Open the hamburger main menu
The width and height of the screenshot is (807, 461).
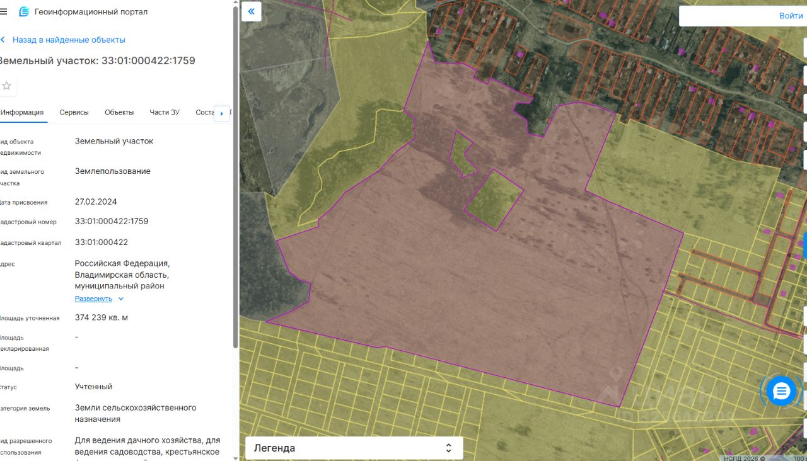pyautogui.click(x=4, y=11)
